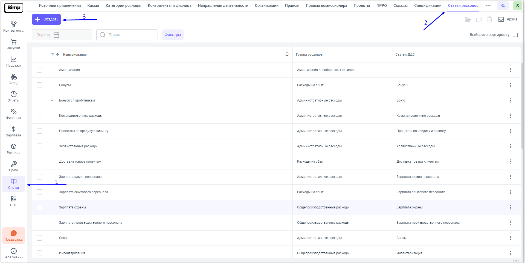Viewport: 525px width, 263px height.
Task: Expand the Бонуси співробітникам row
Action: tap(52, 100)
